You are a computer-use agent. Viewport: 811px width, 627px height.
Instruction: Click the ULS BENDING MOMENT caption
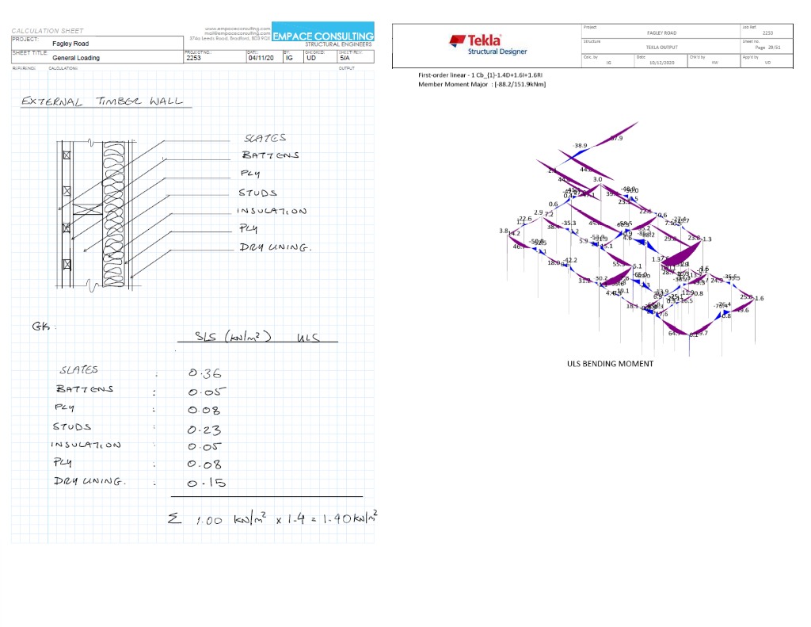click(x=610, y=364)
